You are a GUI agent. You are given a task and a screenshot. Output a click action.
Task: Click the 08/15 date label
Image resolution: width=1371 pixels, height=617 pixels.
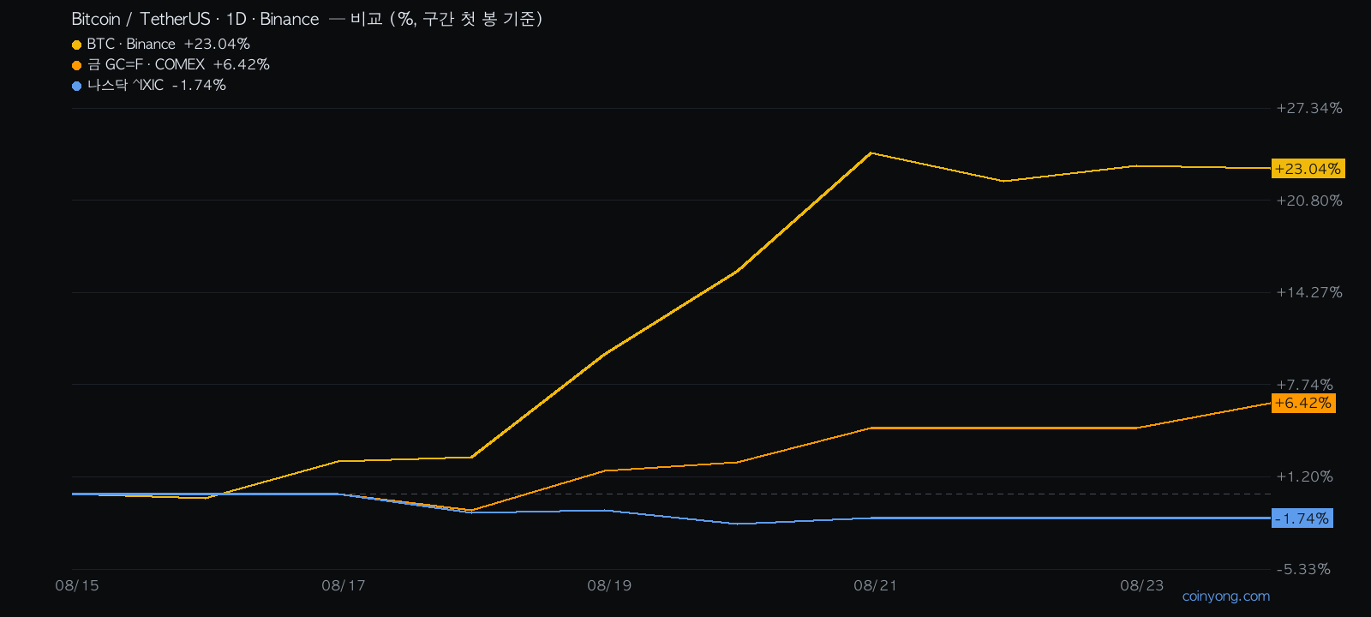coord(77,585)
